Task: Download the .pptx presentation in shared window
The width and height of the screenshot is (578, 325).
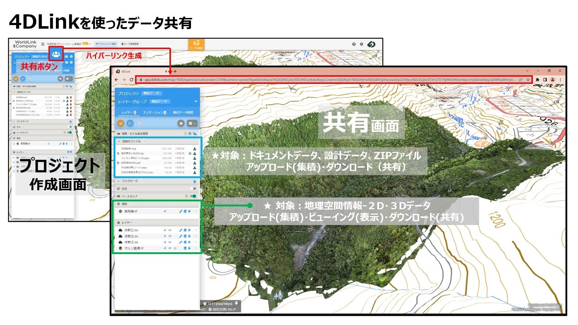Action: pyautogui.click(x=195, y=158)
